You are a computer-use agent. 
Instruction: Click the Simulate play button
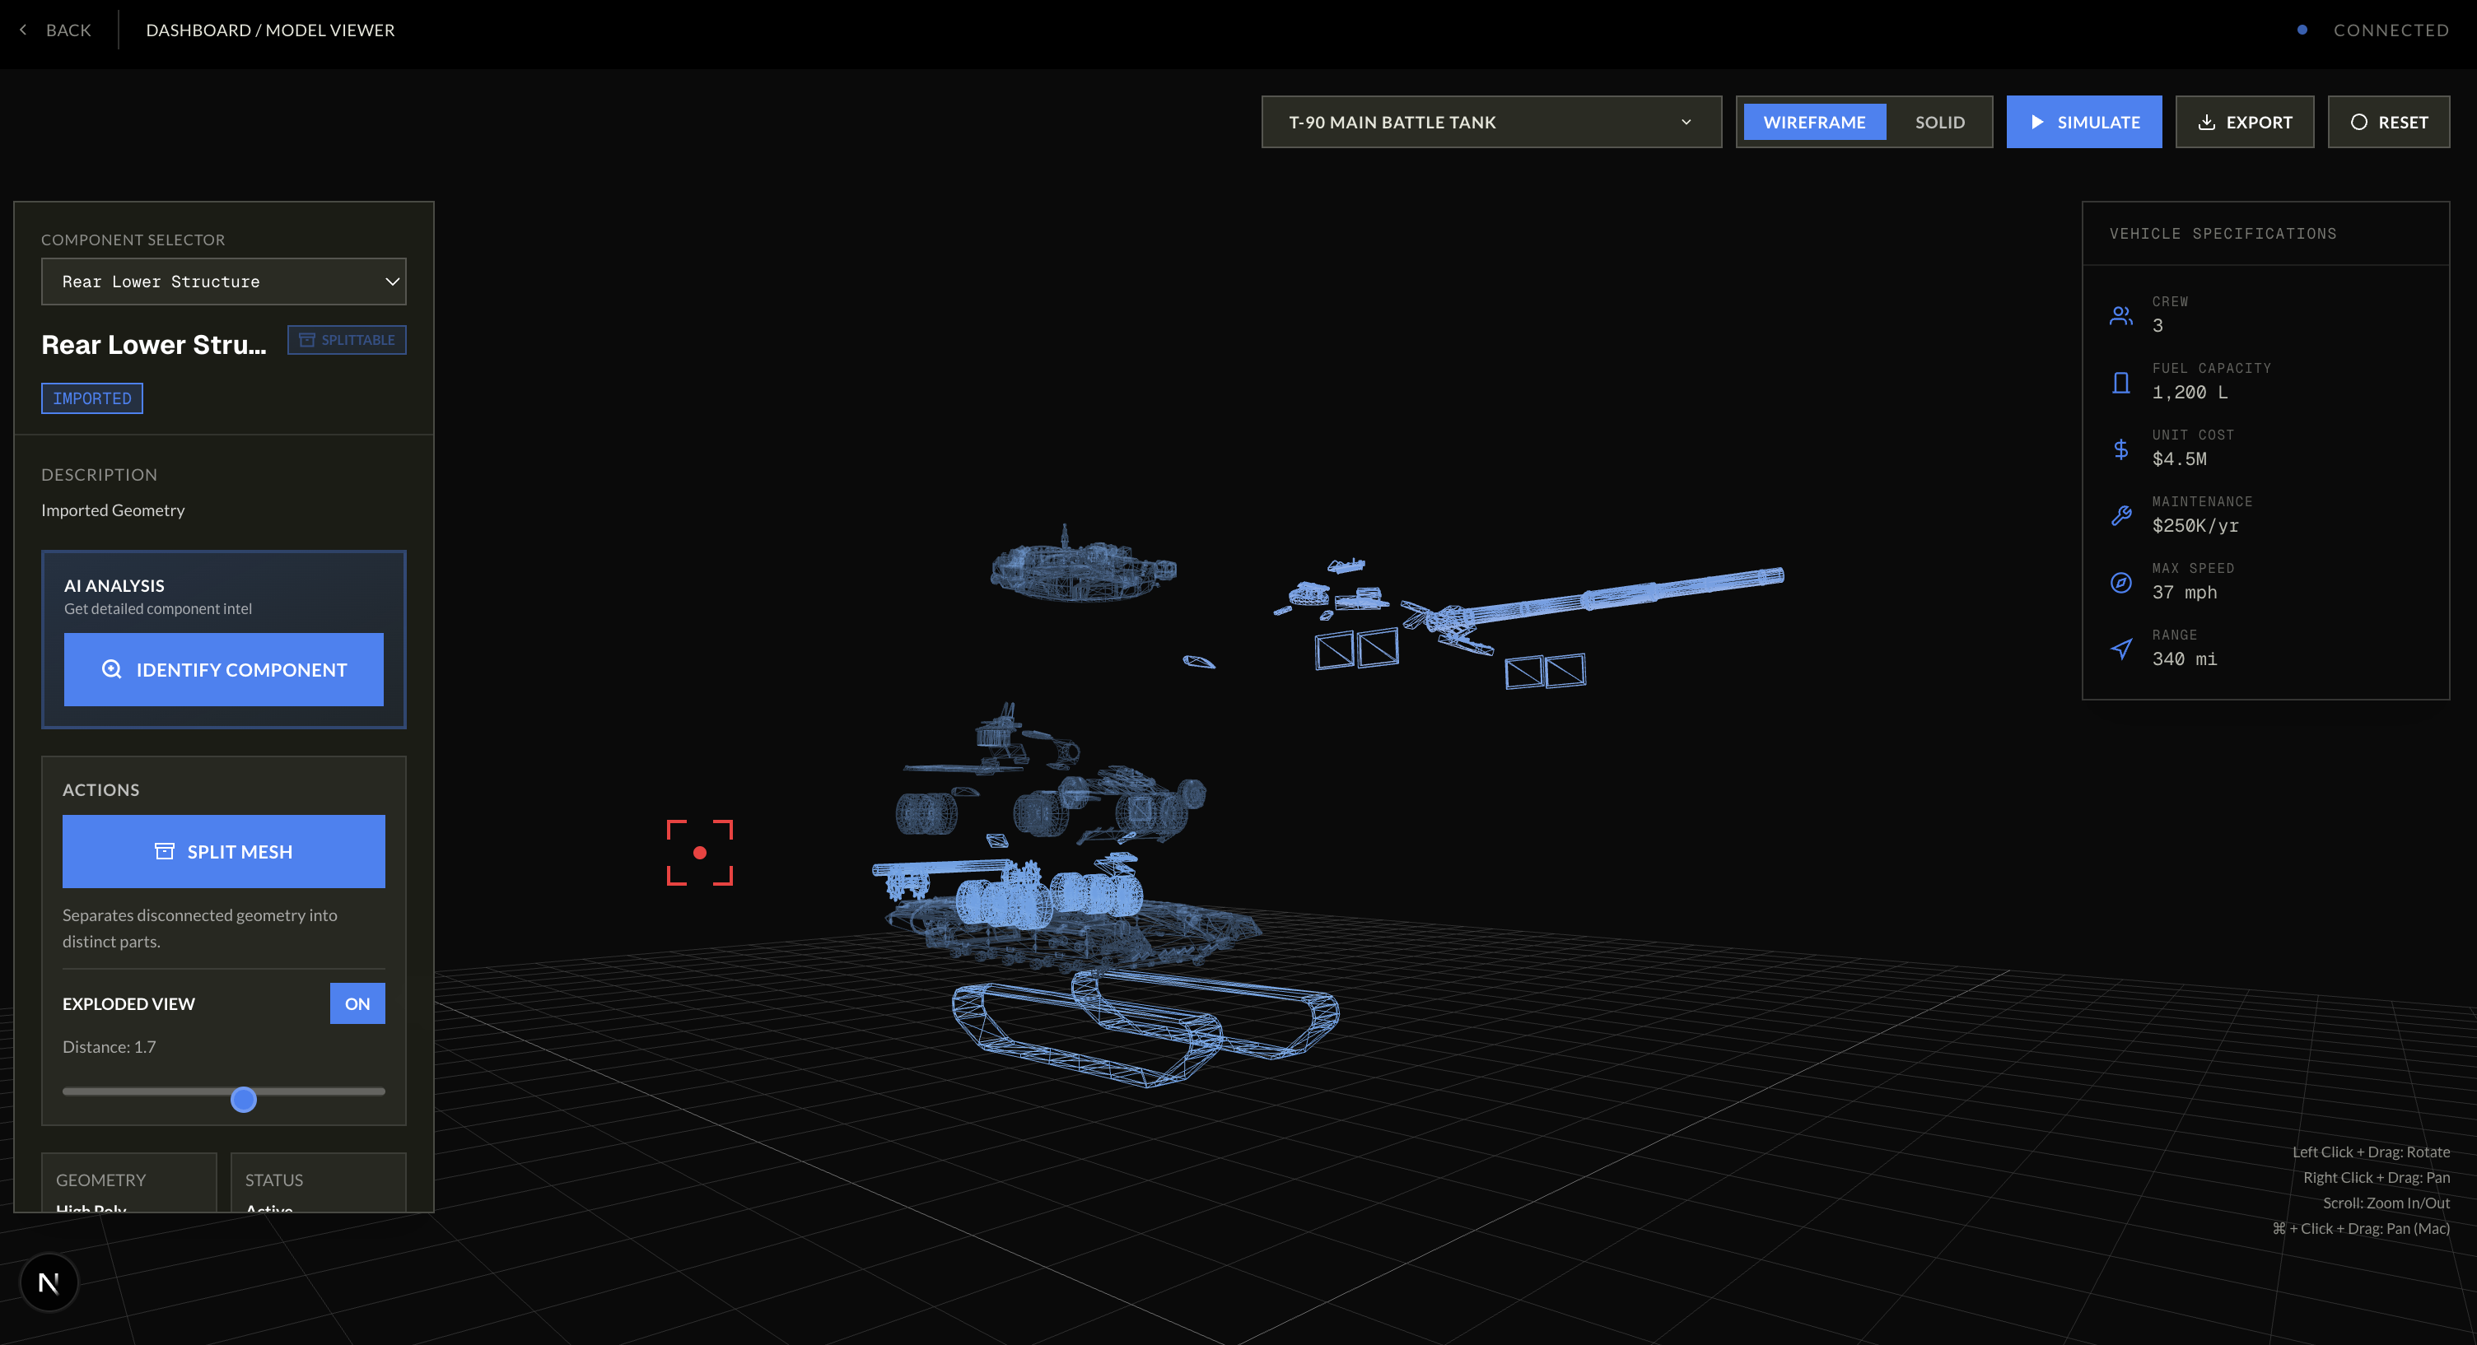2083,122
